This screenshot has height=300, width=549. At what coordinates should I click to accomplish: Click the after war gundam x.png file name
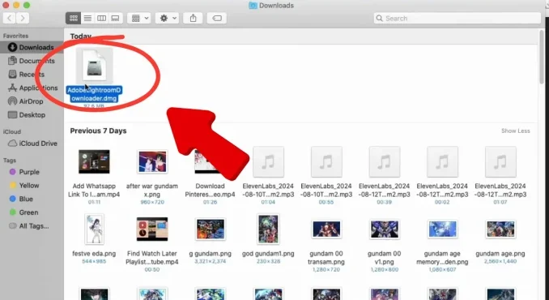pyautogui.click(x=152, y=190)
